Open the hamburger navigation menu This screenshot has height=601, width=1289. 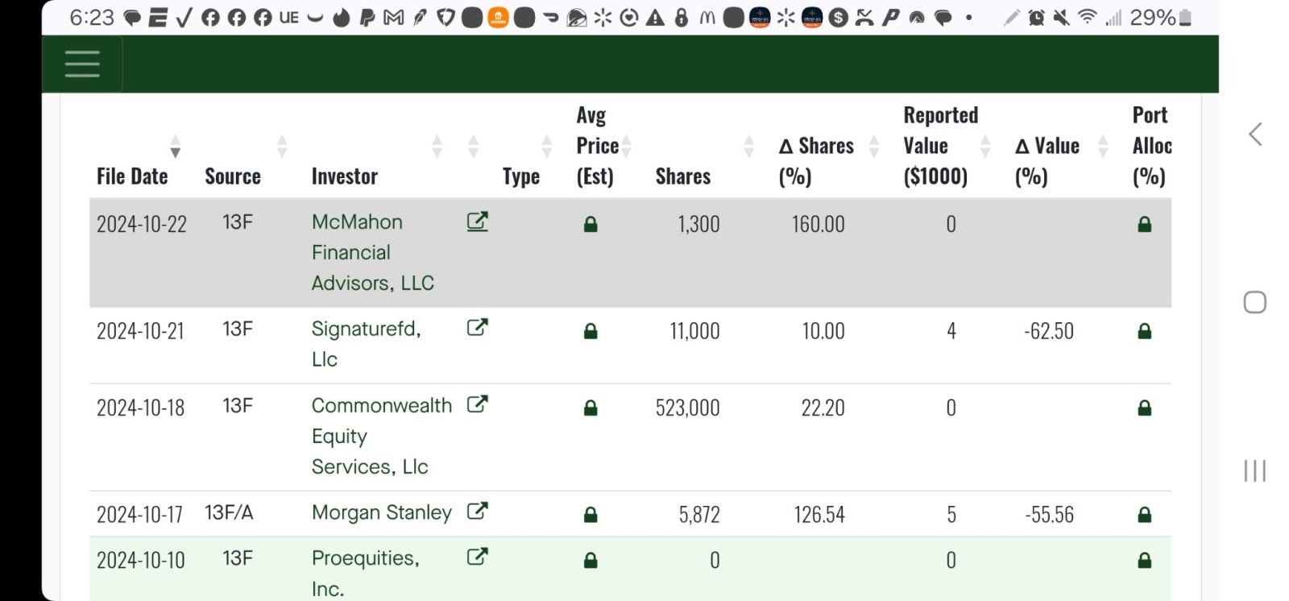pos(82,64)
